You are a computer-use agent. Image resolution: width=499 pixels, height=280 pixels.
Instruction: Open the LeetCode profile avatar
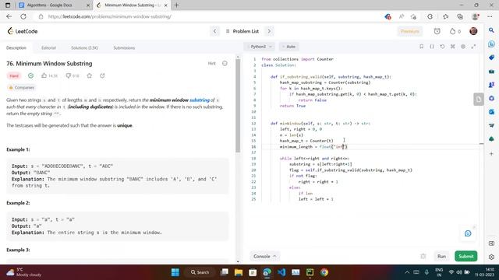click(473, 31)
